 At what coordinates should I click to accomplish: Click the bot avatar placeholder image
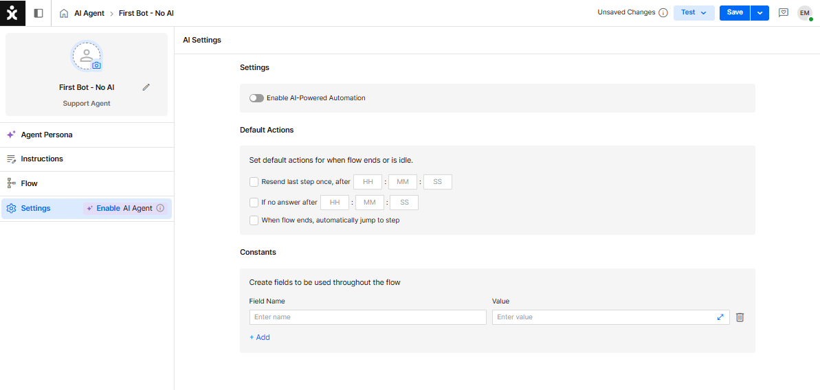[x=87, y=56]
